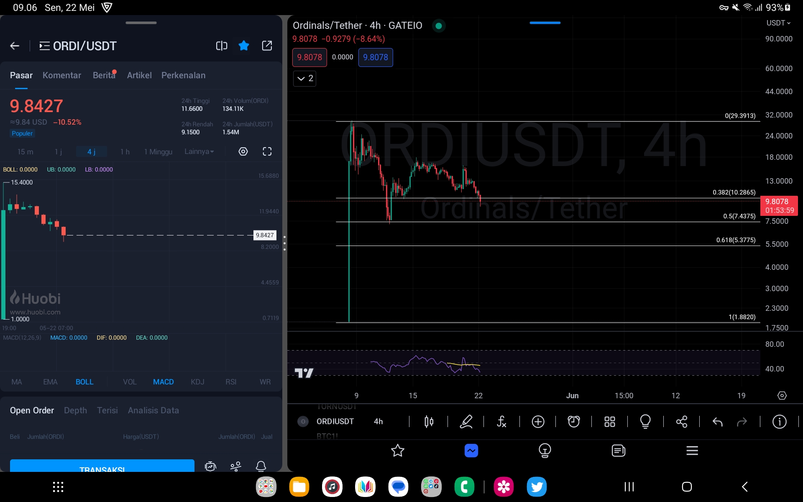Change the 4h interval in TradingView toolbar

click(378, 421)
